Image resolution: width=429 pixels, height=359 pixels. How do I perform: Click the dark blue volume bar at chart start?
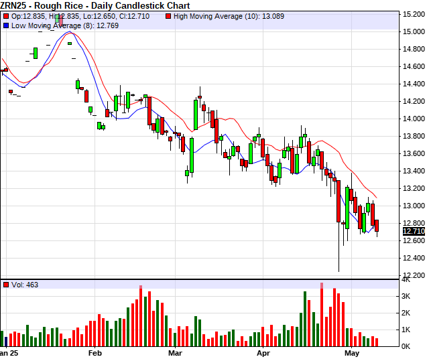point(6,342)
